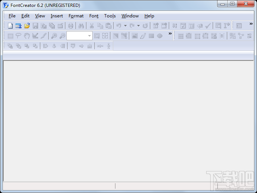
Task: Open the View menu
Action: pyautogui.click(x=40, y=16)
